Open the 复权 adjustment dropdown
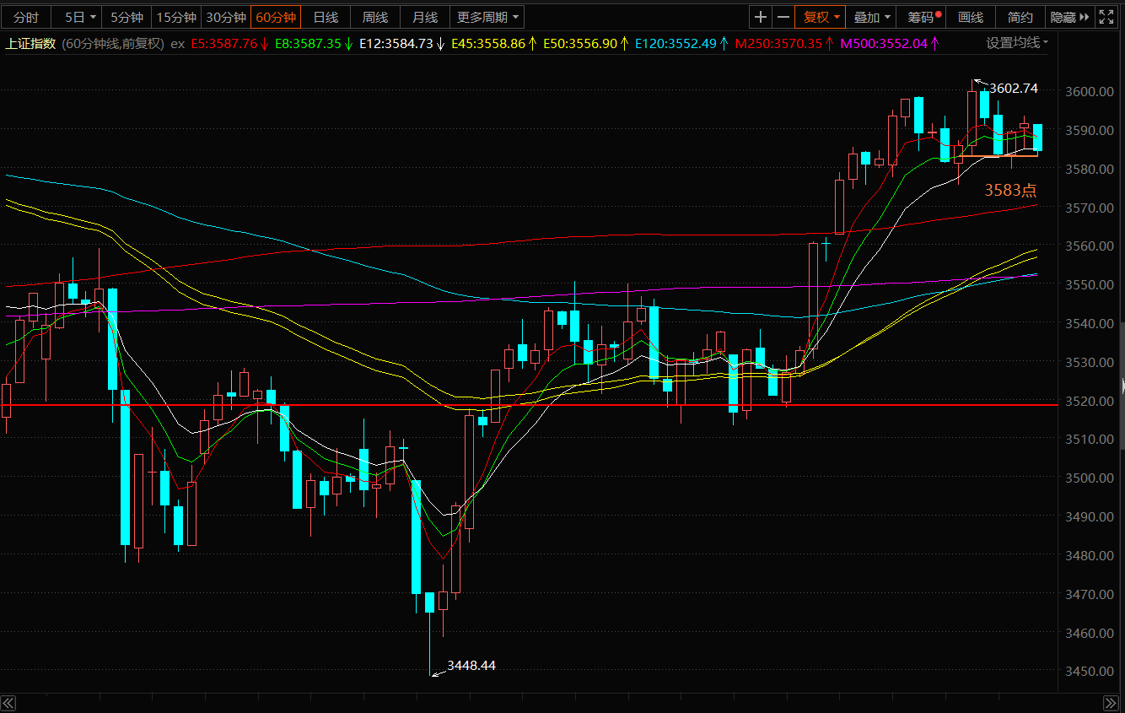The width and height of the screenshot is (1125, 713). [821, 17]
